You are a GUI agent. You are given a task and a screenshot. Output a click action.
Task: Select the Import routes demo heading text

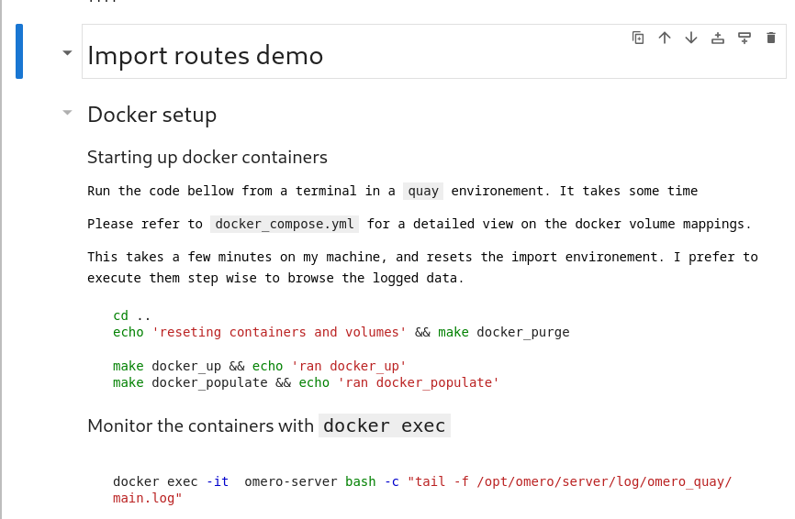205,56
